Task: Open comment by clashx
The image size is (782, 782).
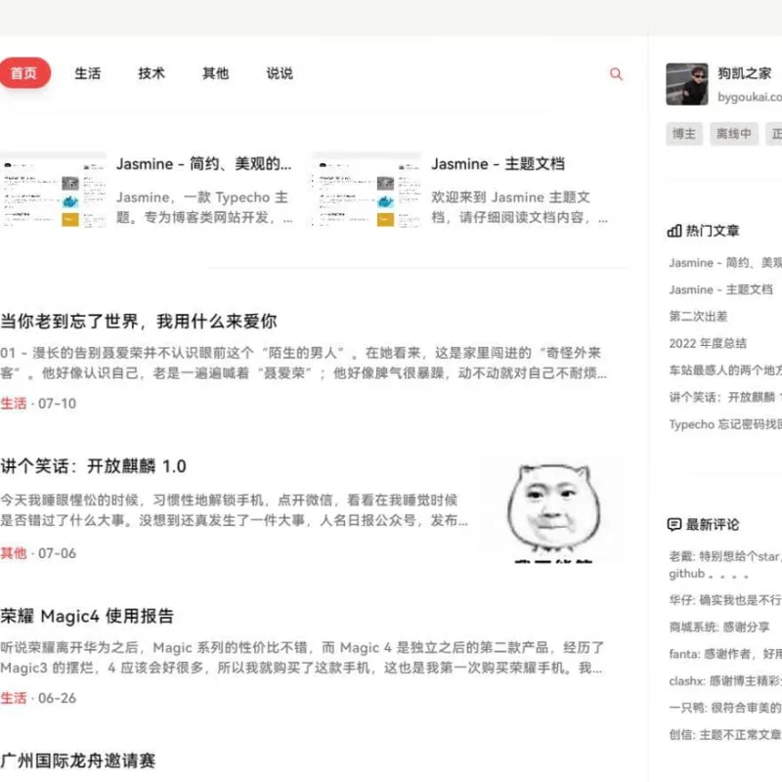Action: coord(725,680)
